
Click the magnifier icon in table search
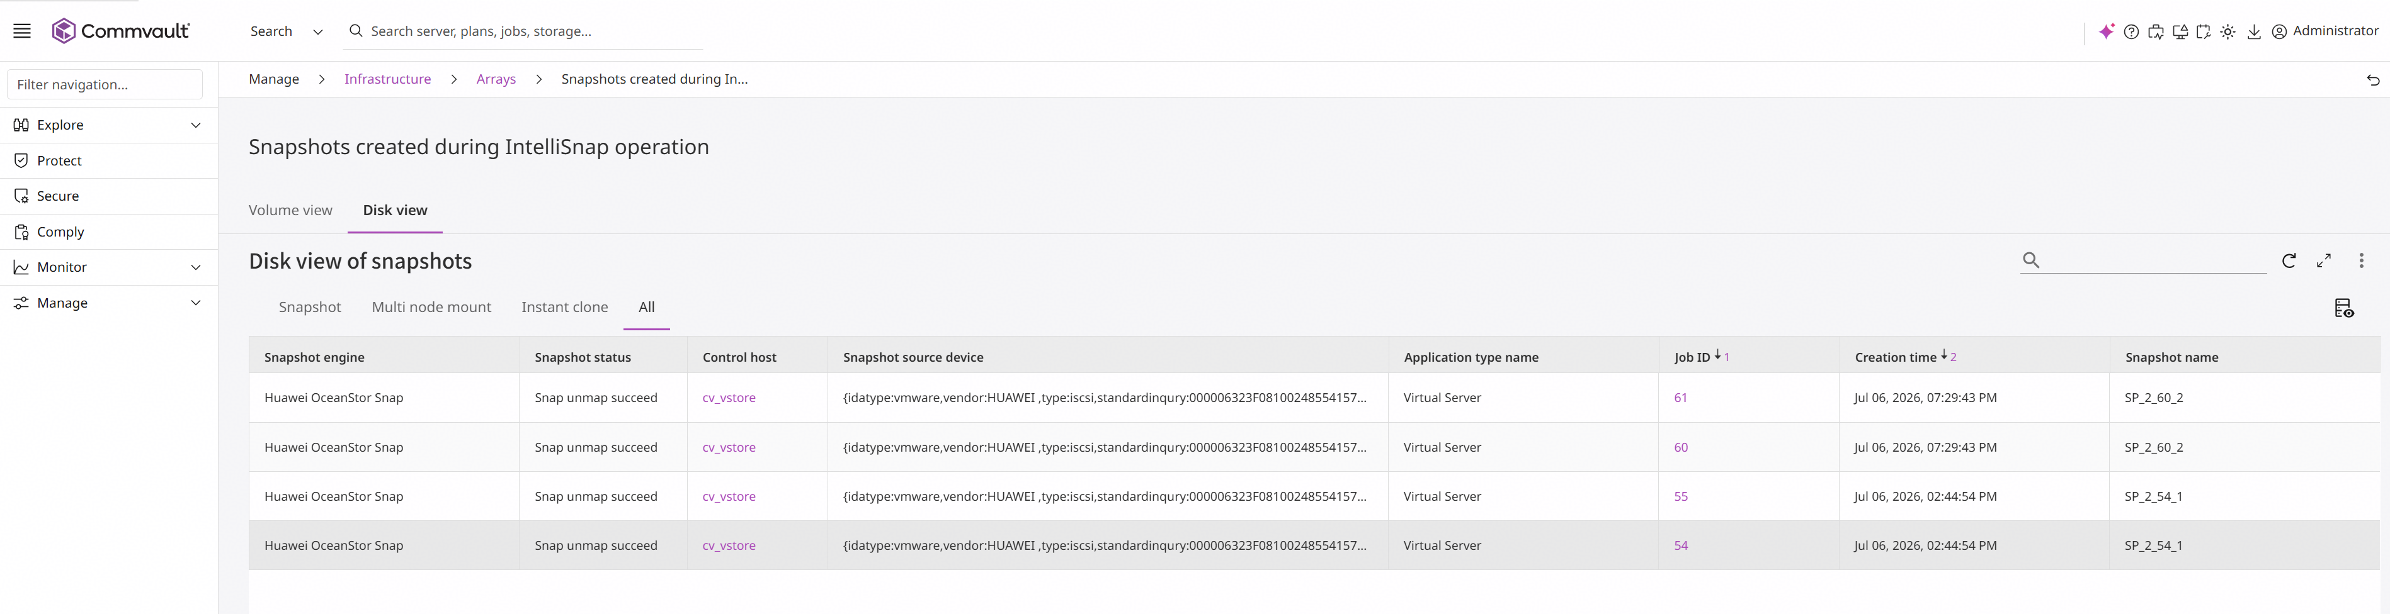coord(2031,260)
